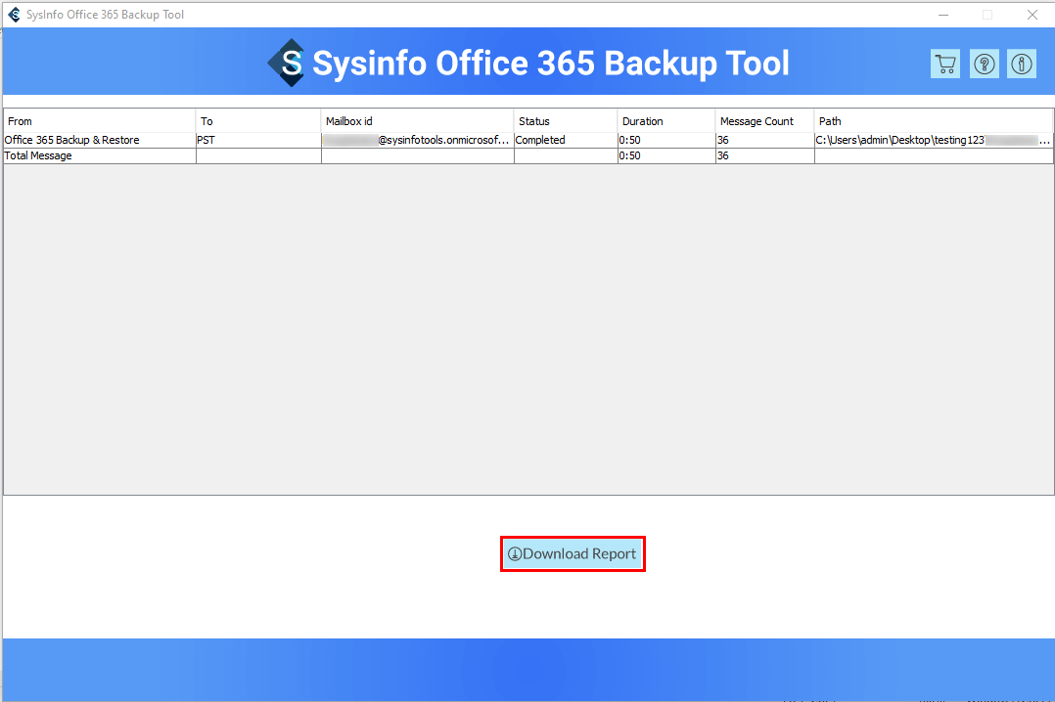Select the Message Count column header
This screenshot has width=1055, height=702.
pyautogui.click(x=764, y=121)
